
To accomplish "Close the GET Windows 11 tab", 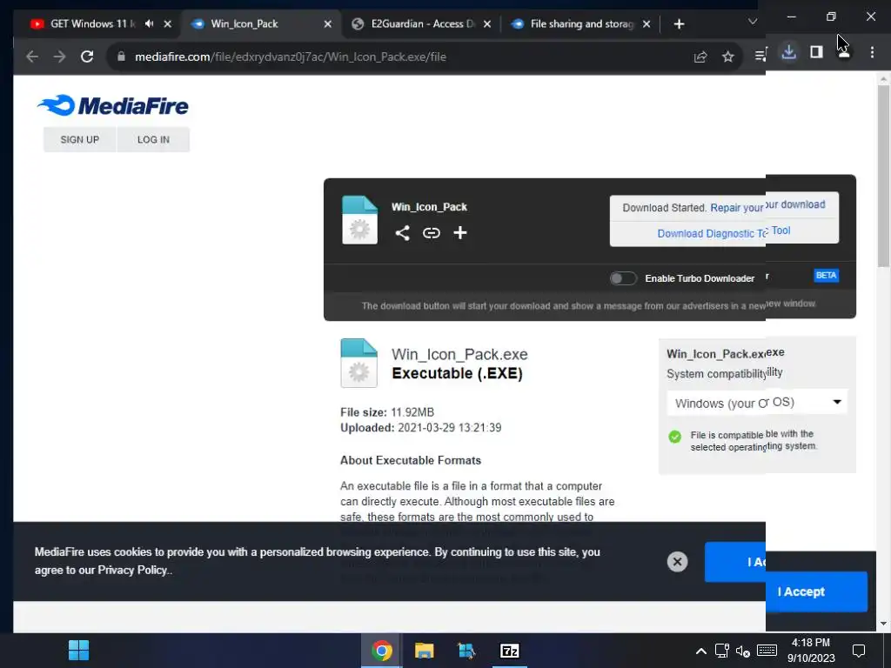I will 168,23.
